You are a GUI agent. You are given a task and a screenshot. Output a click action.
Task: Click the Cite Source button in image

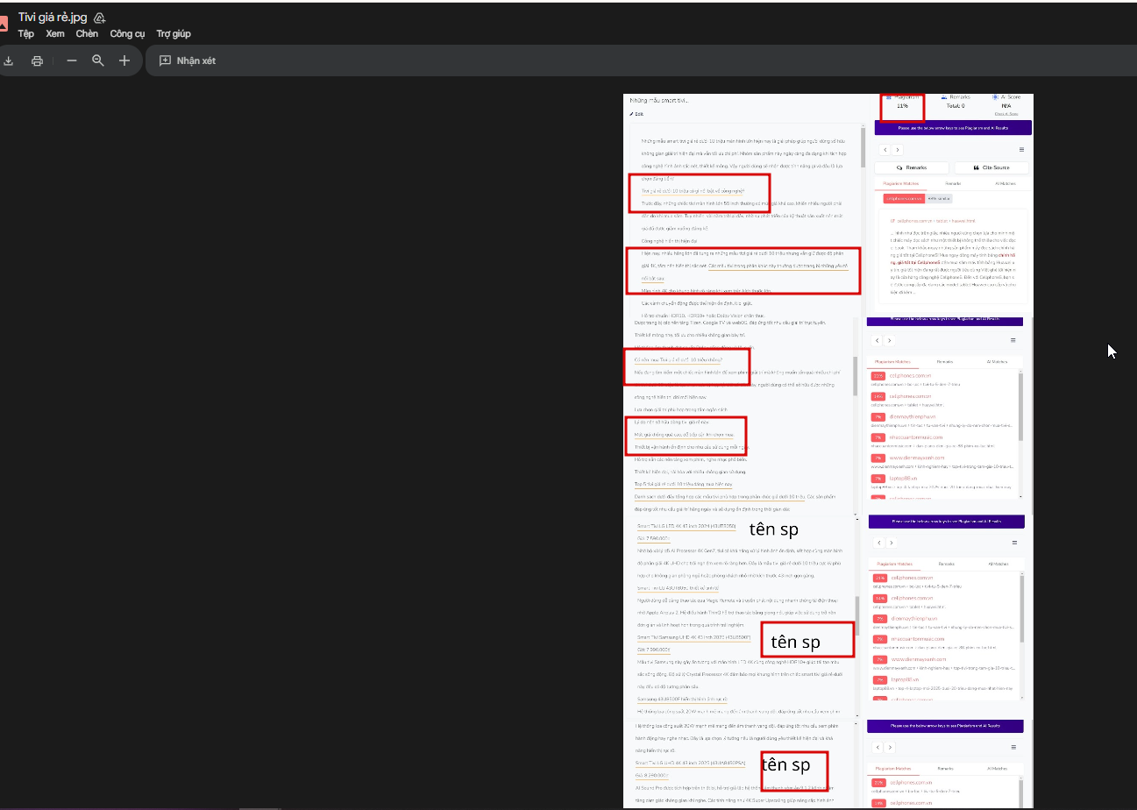[x=991, y=167]
